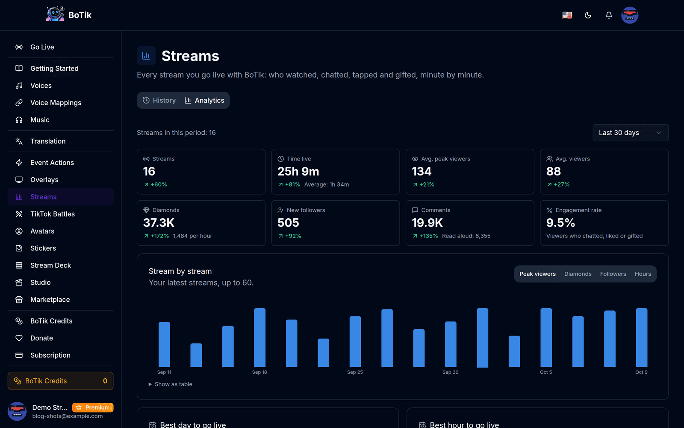Viewport: 684px width, 428px height.
Task: Open the Last 30 days period dropdown
Action: (631, 133)
